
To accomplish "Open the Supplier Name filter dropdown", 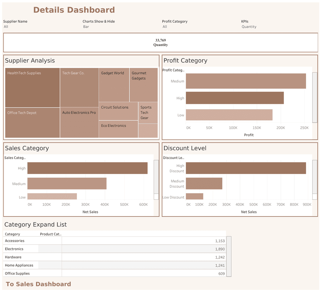I will (41, 27).
